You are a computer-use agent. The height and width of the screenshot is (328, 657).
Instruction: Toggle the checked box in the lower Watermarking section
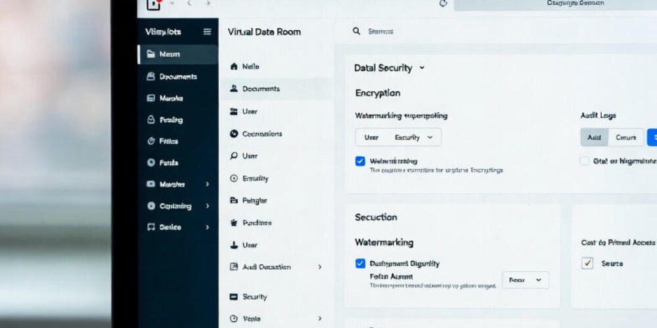360,263
